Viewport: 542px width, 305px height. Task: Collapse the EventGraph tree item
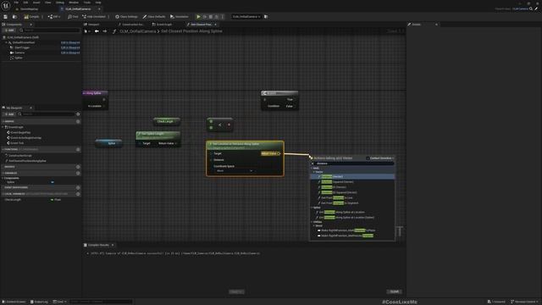[3, 127]
